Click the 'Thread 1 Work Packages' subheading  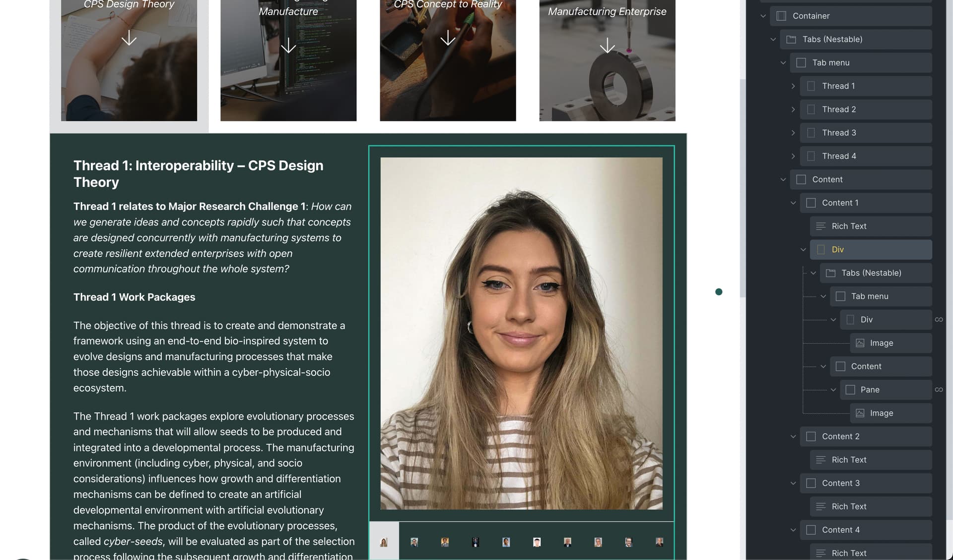point(134,297)
